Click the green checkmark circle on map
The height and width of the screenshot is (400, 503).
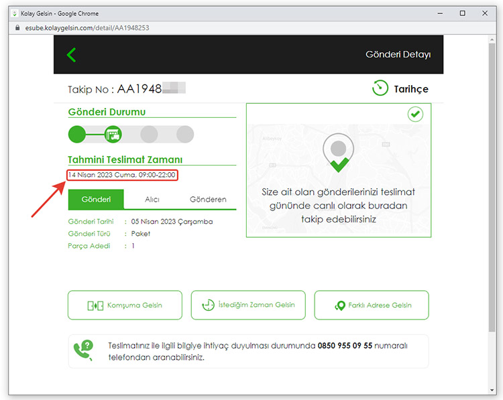(x=416, y=115)
